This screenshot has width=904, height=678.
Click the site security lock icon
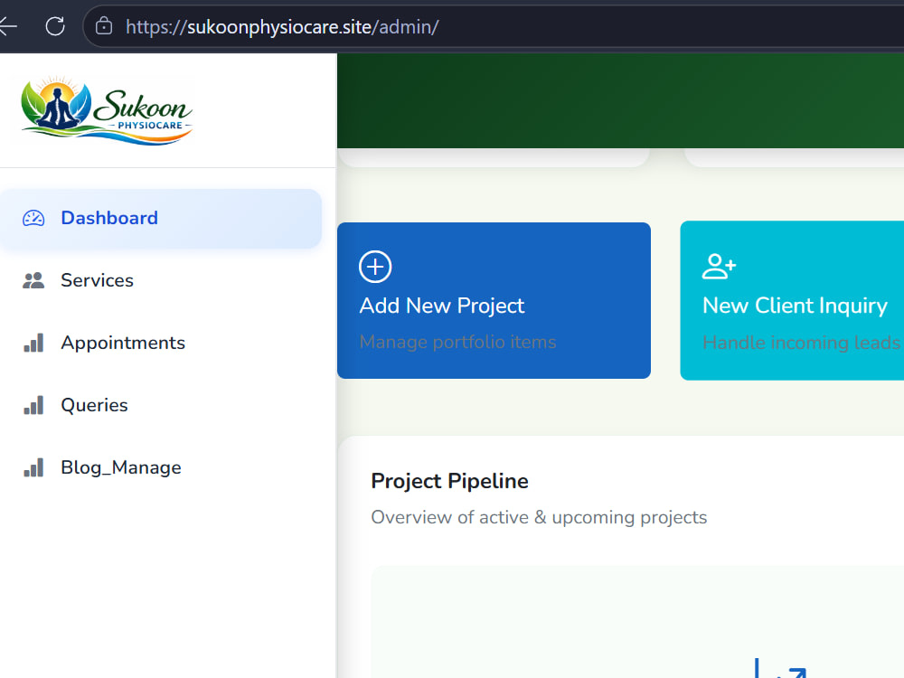(104, 26)
